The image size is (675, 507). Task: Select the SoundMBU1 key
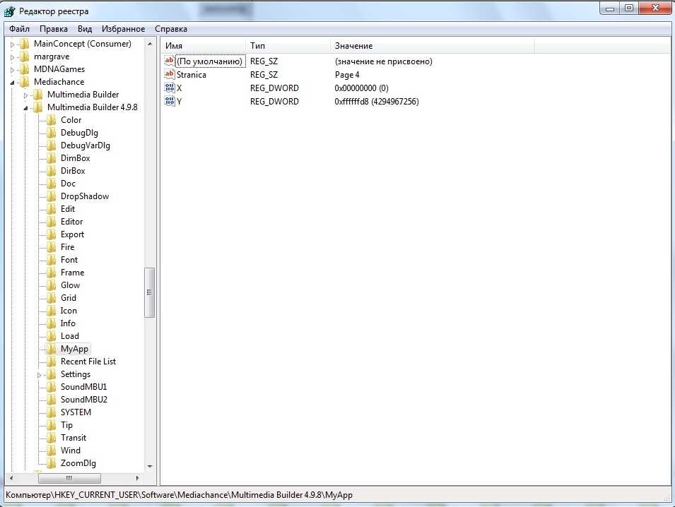tap(84, 386)
